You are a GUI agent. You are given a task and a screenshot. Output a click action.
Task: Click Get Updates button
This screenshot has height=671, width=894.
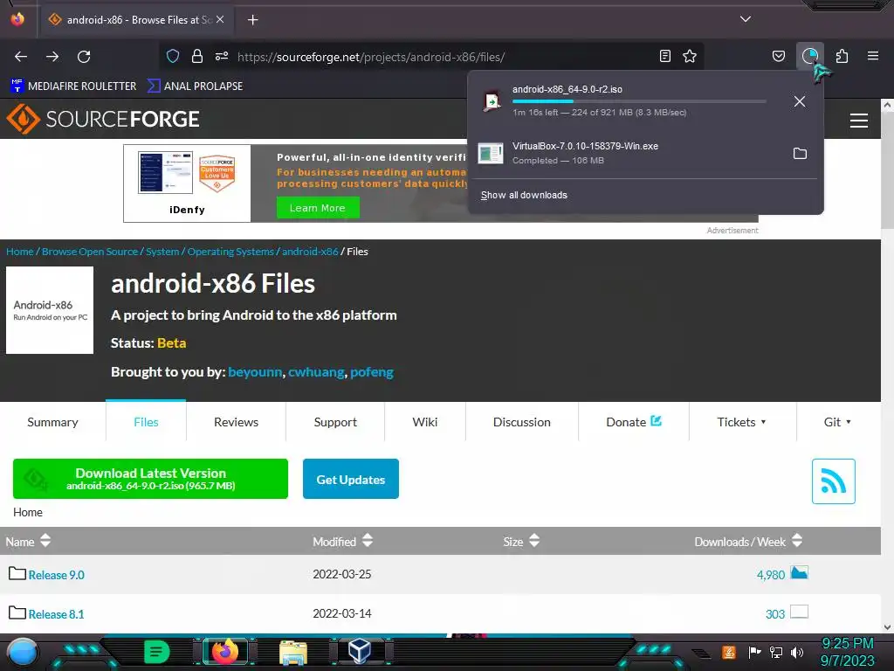[351, 479]
